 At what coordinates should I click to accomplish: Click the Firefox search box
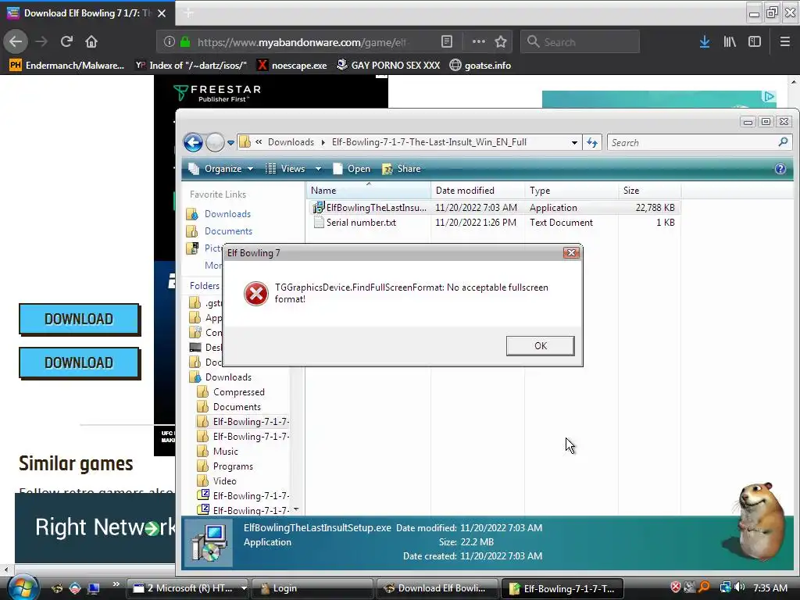580,42
